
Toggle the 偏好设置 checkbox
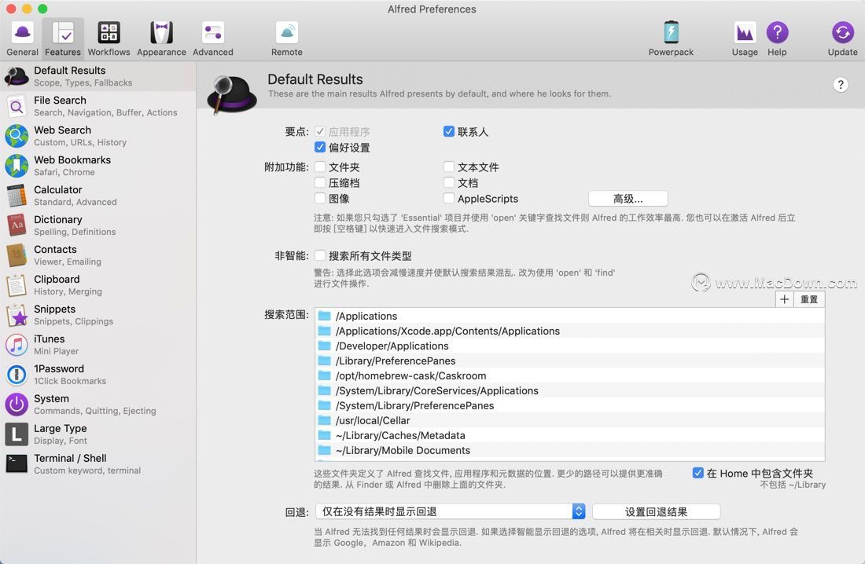click(x=320, y=147)
